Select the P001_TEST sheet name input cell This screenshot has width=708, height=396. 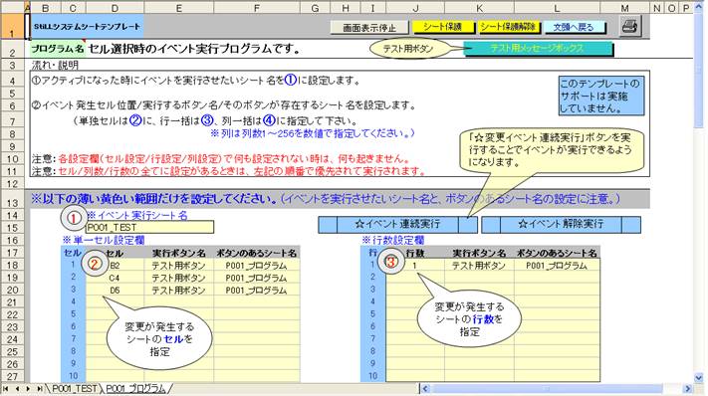pos(149,227)
